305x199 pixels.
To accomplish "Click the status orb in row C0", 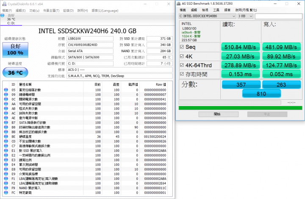I will [6, 141].
